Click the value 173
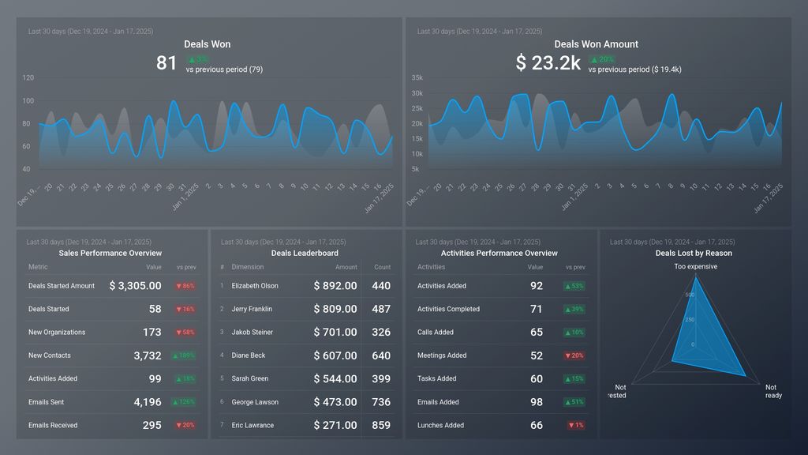This screenshot has height=455, width=808. coord(152,333)
